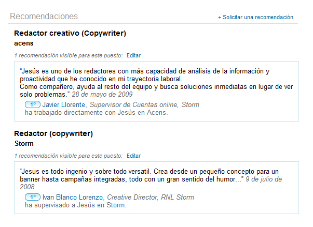Select the 'Redactor creativo (Copywriter)' job title

pyautogui.click(x=70, y=34)
